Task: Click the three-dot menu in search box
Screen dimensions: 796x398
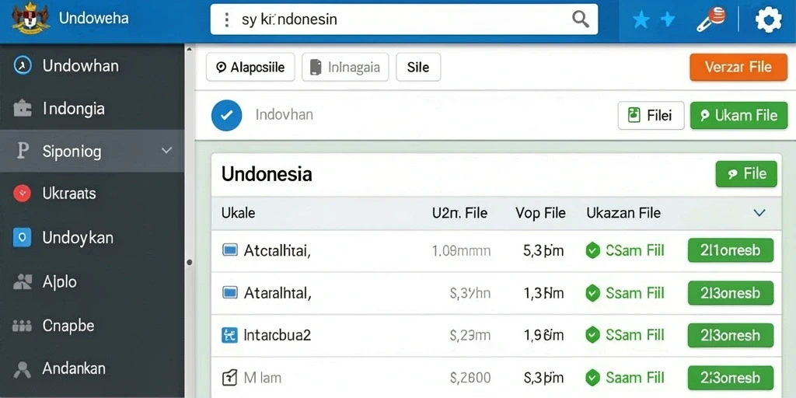Action: coord(226,19)
